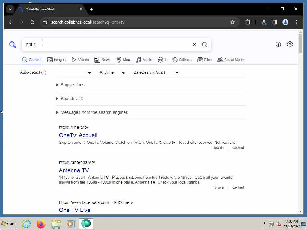Click the https://one-tv.tv URL
Screen dimensions: 307x230
[73, 127]
